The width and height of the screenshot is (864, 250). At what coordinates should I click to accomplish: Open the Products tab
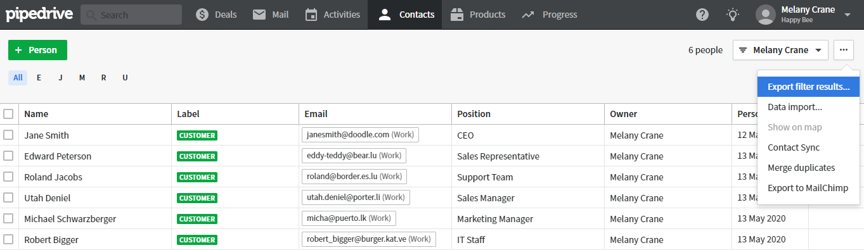pos(477,15)
